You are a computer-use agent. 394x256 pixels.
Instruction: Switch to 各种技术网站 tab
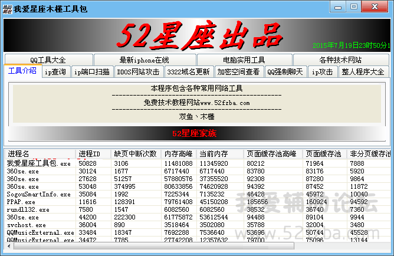341,60
